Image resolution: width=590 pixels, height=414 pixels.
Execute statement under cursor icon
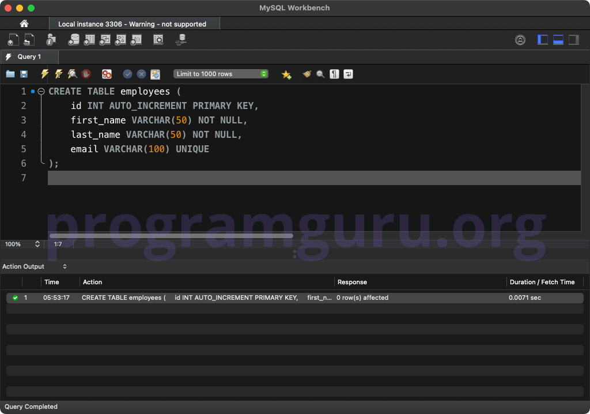[x=58, y=74]
